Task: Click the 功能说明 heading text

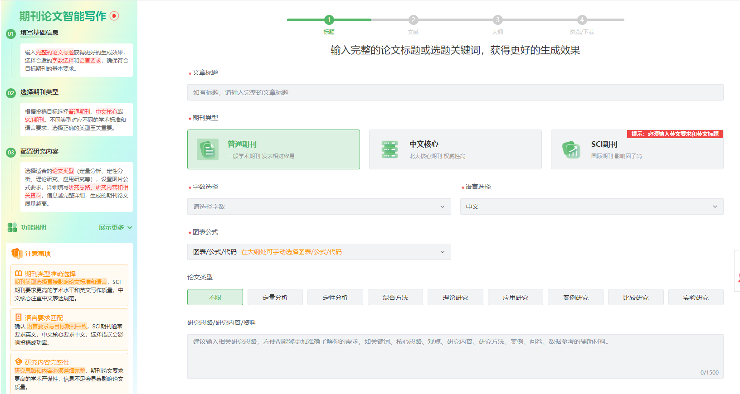Action: [34, 227]
